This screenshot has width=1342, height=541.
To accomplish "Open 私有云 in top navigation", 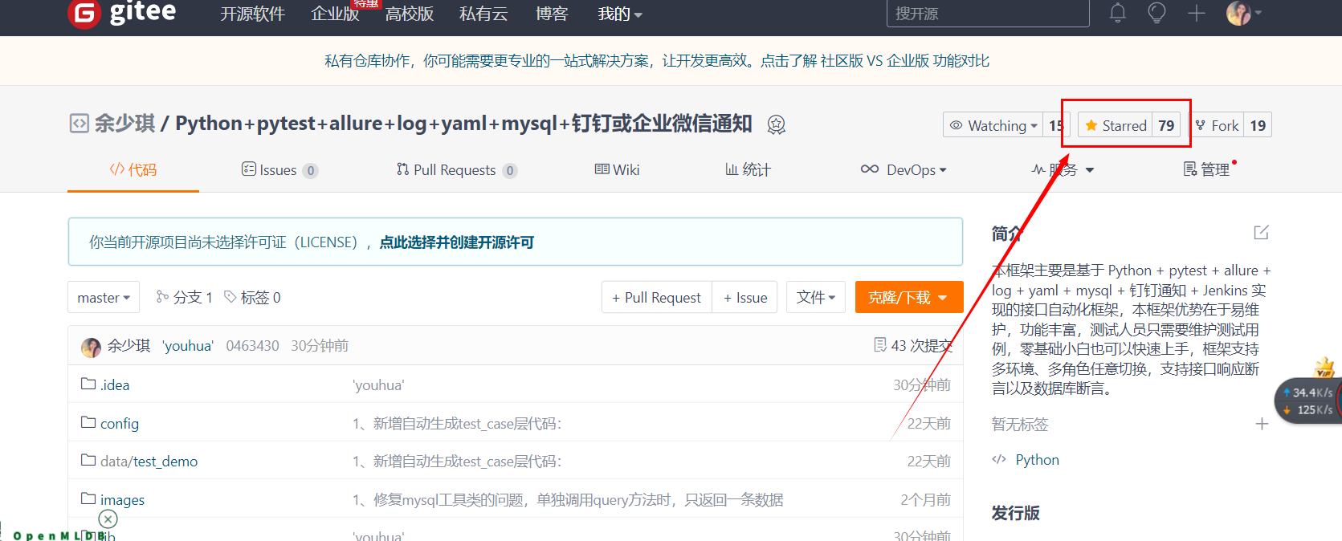I will [x=483, y=14].
